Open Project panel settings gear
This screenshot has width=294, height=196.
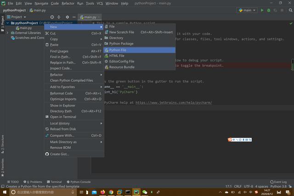tap(68, 17)
